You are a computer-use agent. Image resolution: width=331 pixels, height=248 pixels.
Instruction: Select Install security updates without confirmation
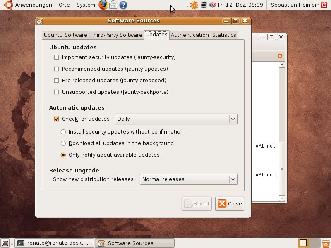(x=63, y=132)
